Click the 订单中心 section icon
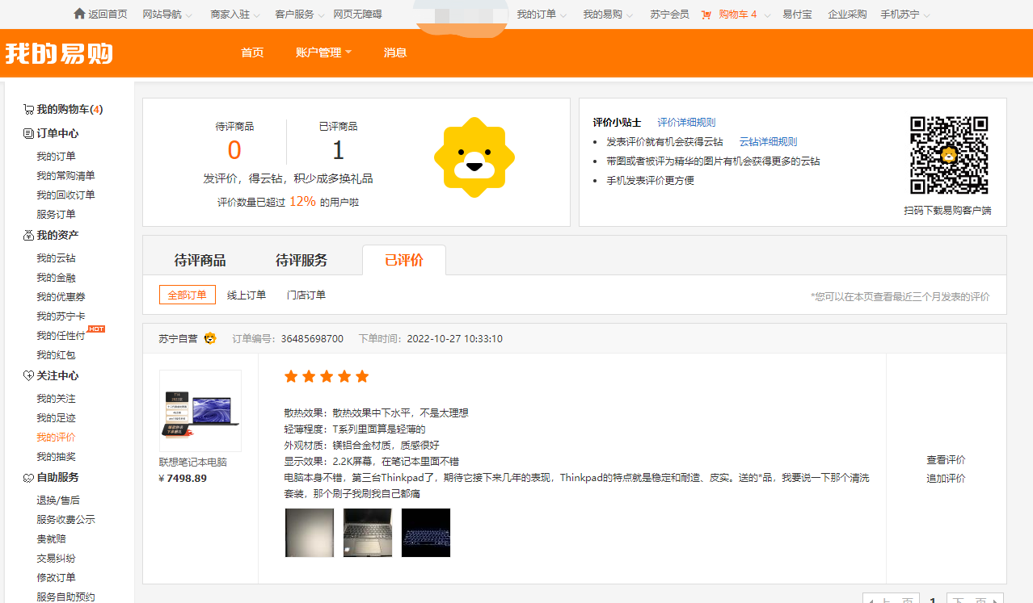 [x=28, y=134]
